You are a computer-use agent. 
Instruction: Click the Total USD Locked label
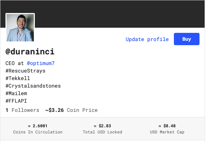[x=102, y=132]
